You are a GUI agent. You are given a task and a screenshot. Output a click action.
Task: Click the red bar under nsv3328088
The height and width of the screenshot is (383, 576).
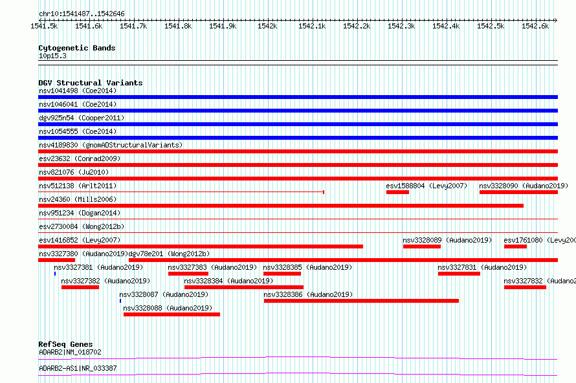click(172, 314)
